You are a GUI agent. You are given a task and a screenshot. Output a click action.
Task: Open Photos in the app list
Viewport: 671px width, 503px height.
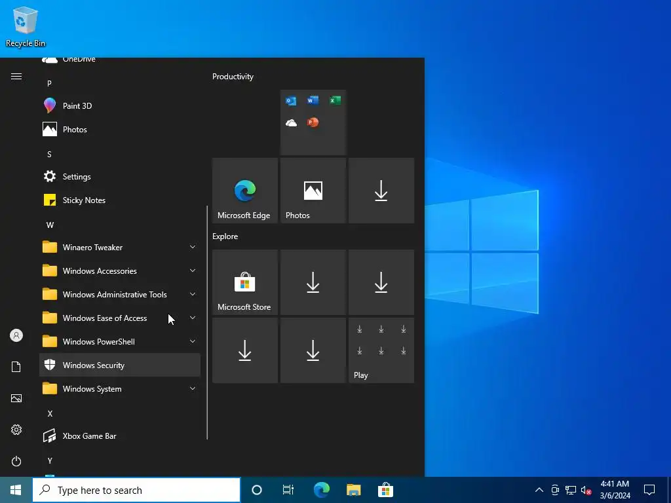(x=120, y=129)
